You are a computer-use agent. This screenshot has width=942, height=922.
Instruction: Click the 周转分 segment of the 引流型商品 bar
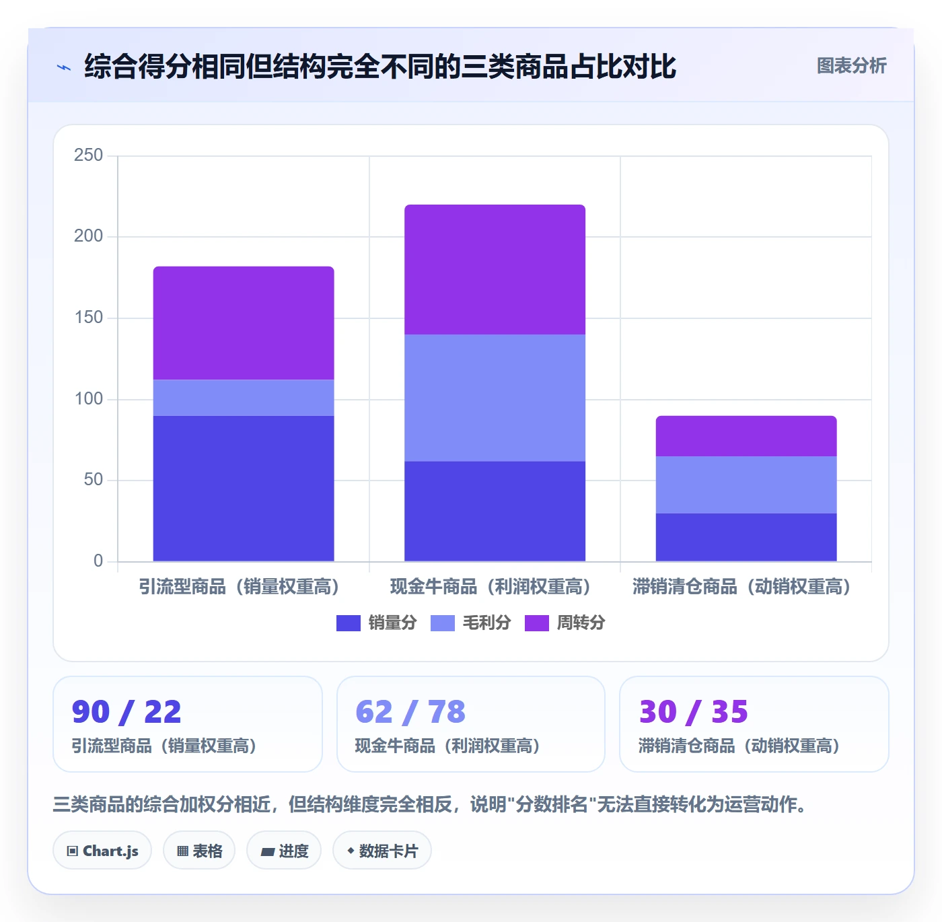click(244, 323)
